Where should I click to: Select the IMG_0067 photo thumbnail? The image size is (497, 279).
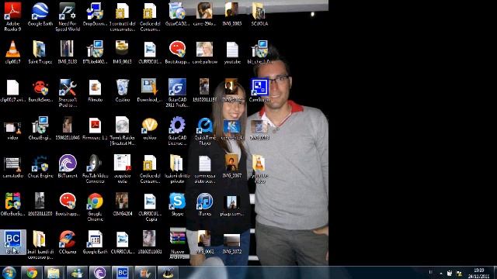pyautogui.click(x=232, y=166)
